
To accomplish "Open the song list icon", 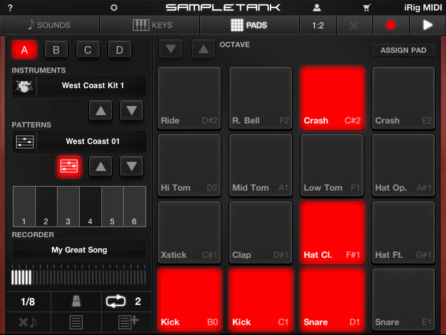I will coord(76,323).
